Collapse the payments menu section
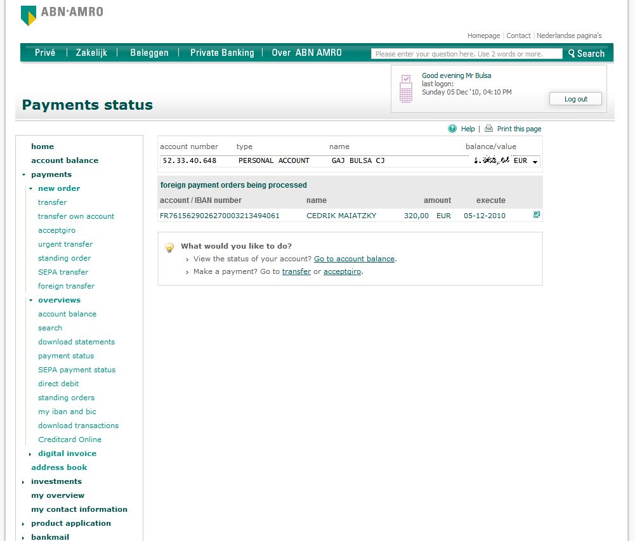 23,175
